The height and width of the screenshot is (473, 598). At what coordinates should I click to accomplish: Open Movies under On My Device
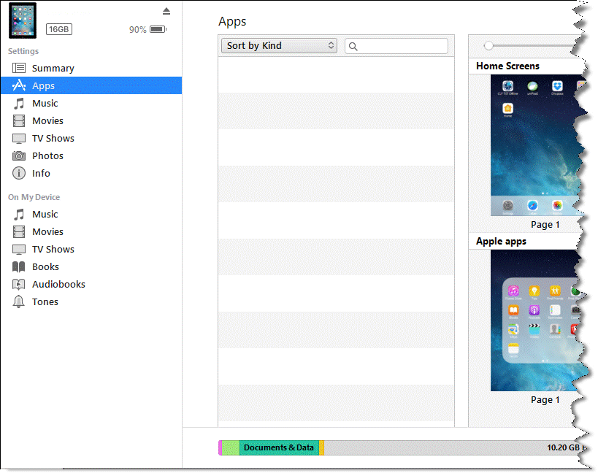pyautogui.click(x=47, y=231)
